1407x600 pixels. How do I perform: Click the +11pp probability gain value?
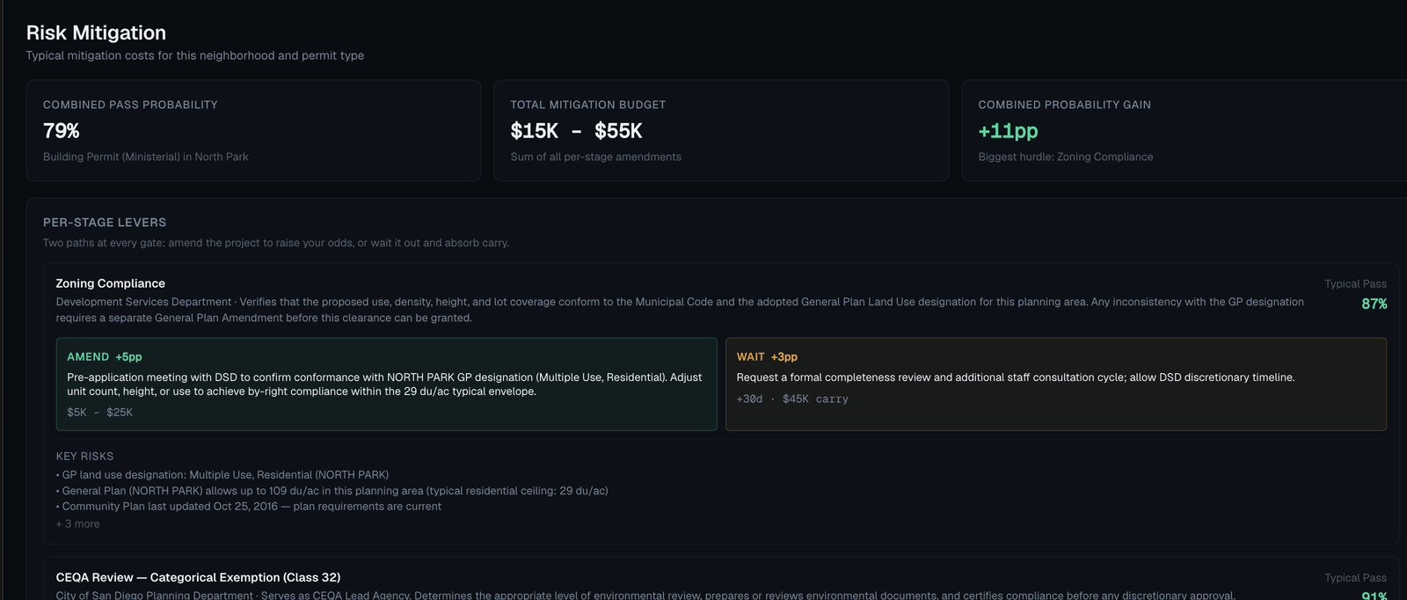click(x=1008, y=131)
